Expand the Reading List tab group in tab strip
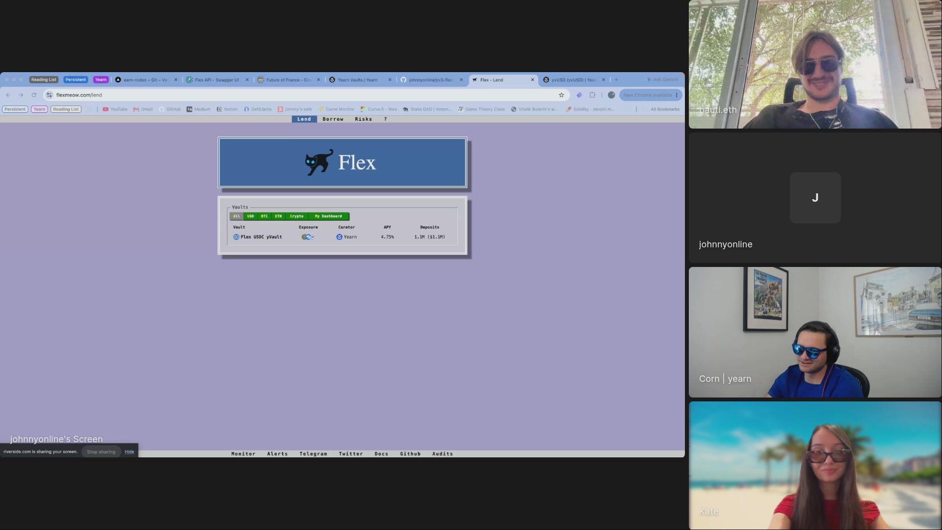942x530 pixels. [44, 80]
